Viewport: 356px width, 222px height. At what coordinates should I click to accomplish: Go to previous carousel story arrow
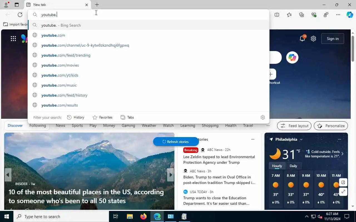tap(8, 175)
